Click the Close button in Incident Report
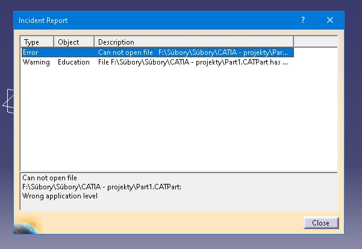362x249 pixels. coord(321,223)
